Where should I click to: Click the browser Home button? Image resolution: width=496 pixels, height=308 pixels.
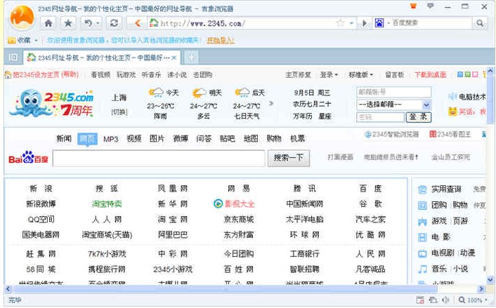48,23
